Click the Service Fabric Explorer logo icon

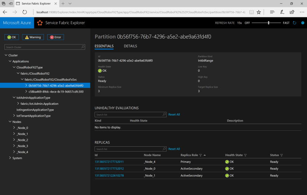(39, 23)
